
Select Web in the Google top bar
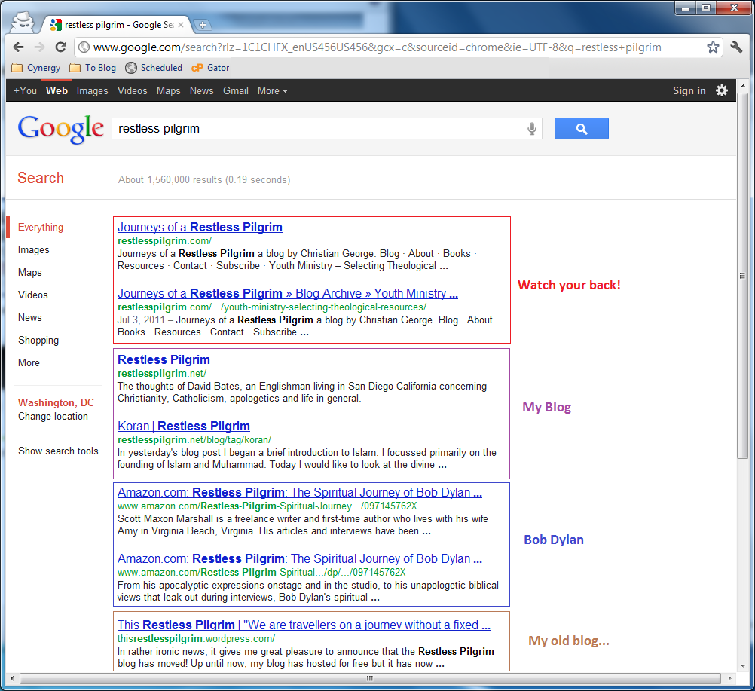coord(57,90)
